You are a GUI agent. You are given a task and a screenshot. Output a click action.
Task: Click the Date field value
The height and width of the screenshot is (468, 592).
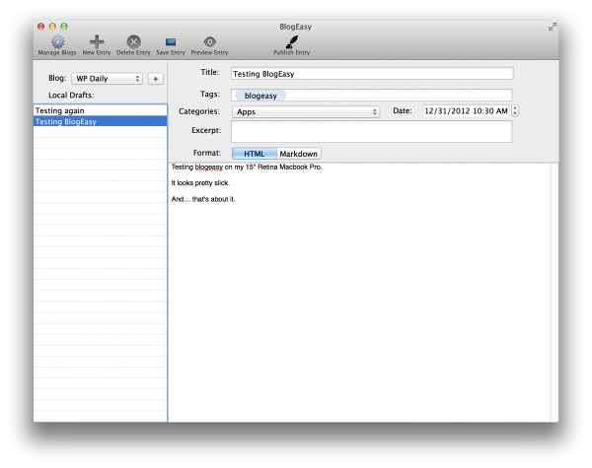point(466,111)
